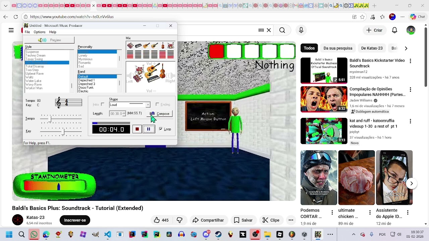
Task: Show next Shorts with the arrow button
Action: pos(412,183)
